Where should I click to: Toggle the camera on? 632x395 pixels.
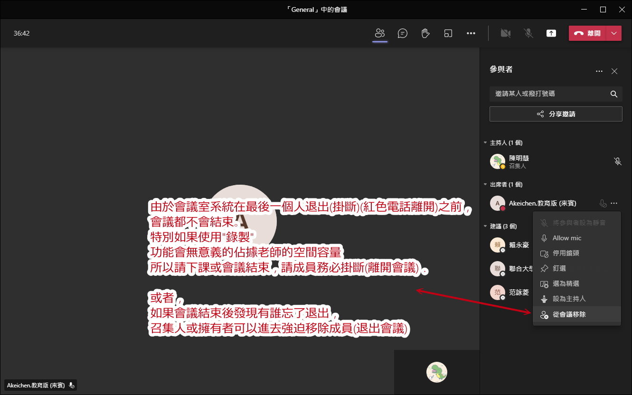pos(505,33)
